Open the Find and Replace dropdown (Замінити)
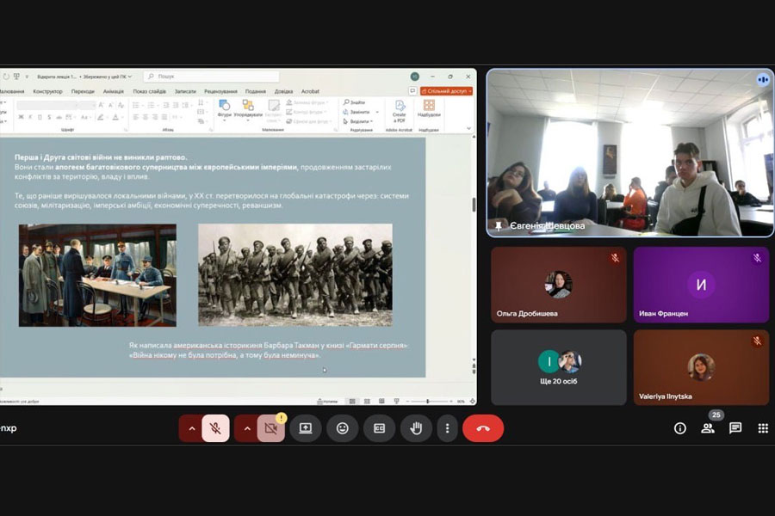This screenshot has height=516, width=775. [x=359, y=112]
